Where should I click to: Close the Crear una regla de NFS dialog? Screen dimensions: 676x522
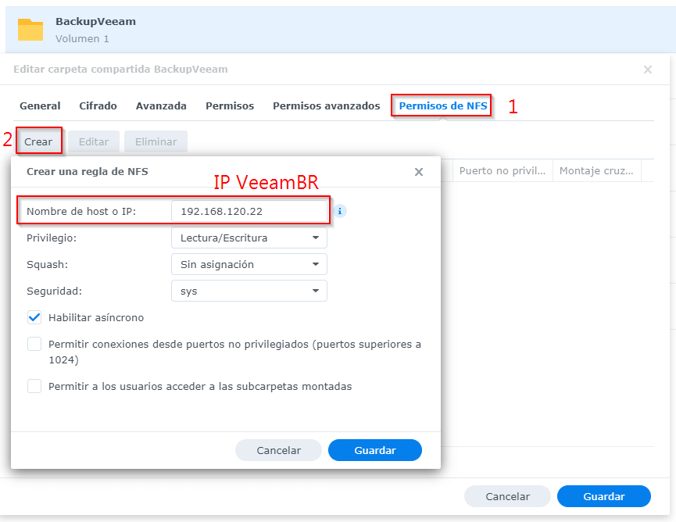[419, 172]
